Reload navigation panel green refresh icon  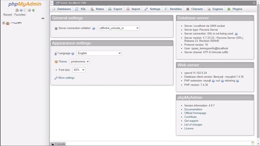(x=33, y=10)
